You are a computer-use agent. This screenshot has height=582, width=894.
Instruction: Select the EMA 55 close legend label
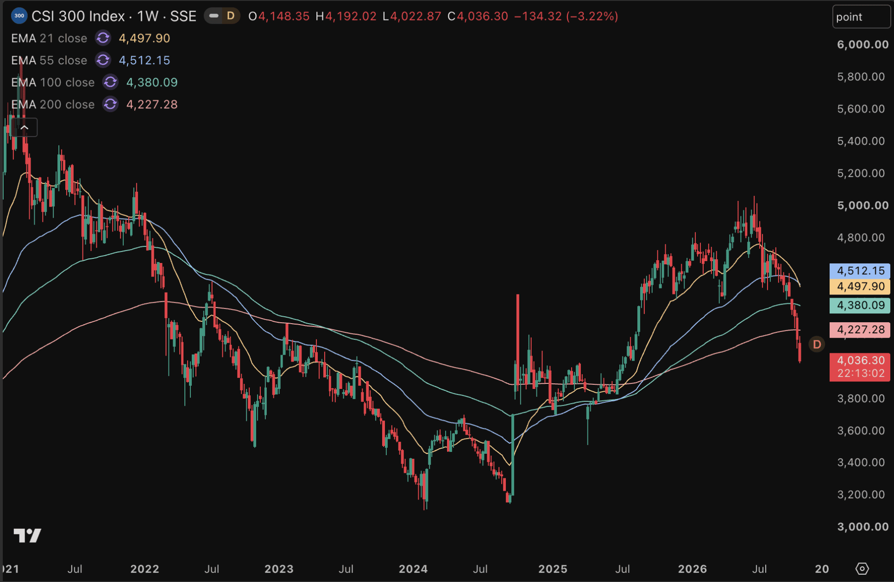click(49, 60)
